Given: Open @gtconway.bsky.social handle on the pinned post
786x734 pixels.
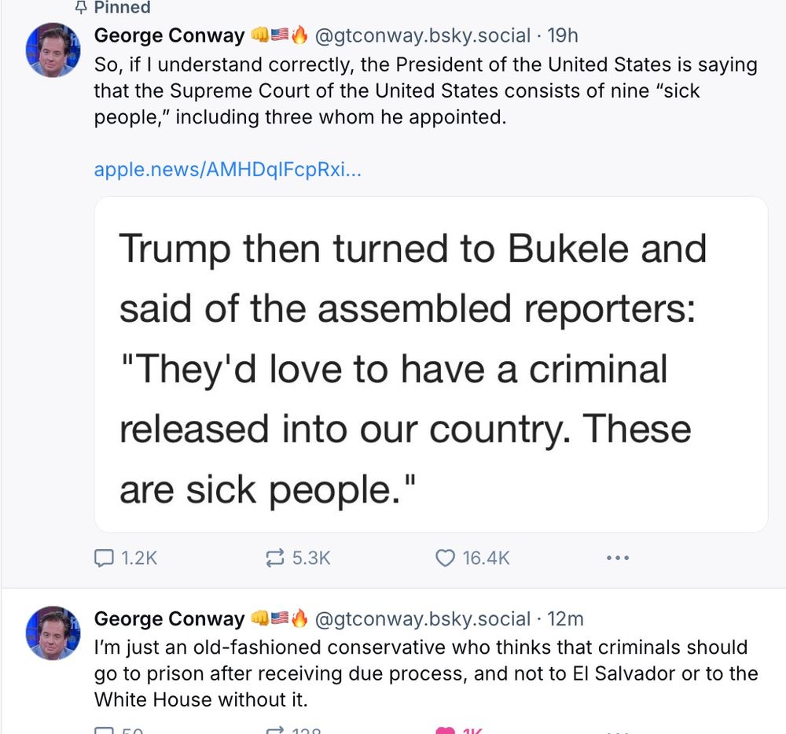Looking at the screenshot, I should tap(422, 35).
